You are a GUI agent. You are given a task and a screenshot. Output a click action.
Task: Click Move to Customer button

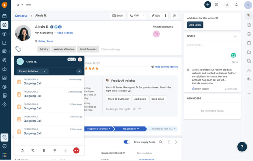(x=118, y=99)
